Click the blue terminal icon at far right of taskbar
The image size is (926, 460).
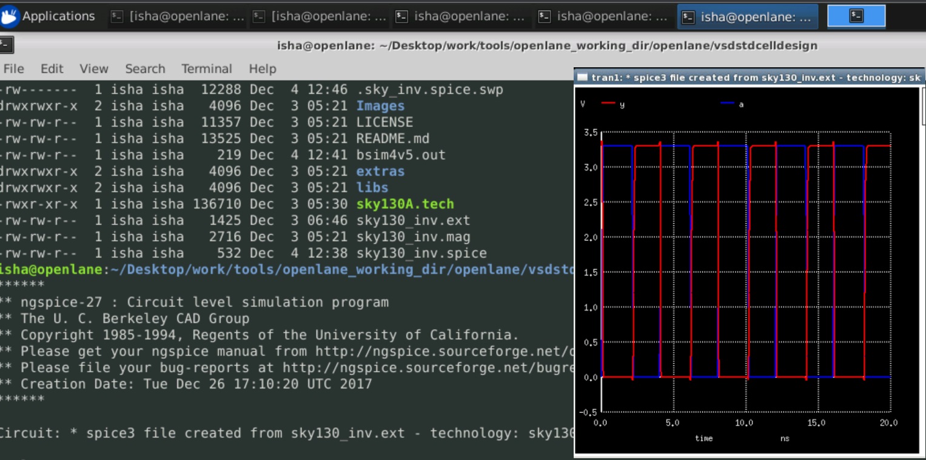pos(856,16)
